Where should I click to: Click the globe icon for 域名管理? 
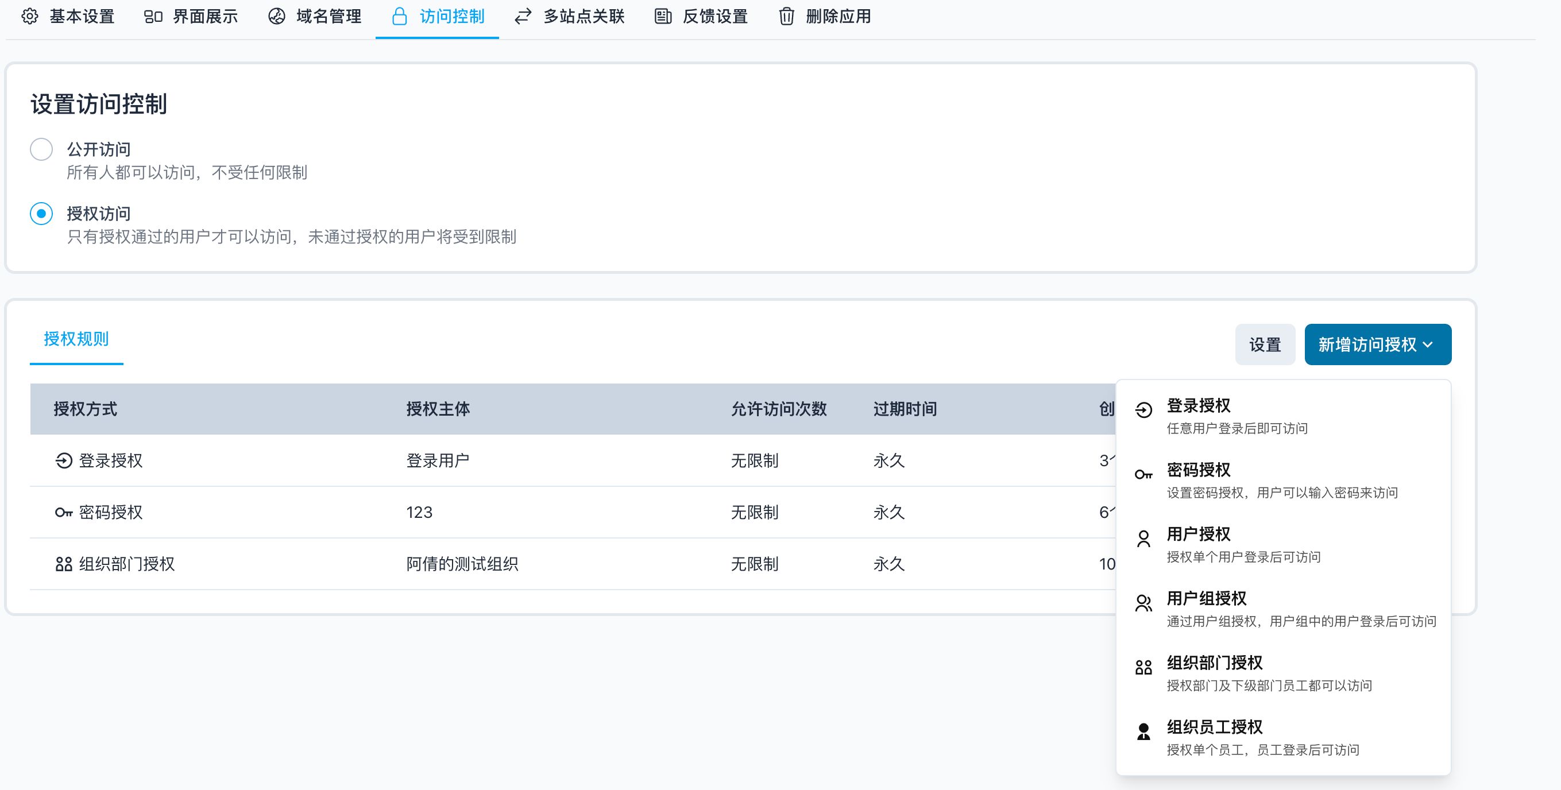(x=276, y=16)
